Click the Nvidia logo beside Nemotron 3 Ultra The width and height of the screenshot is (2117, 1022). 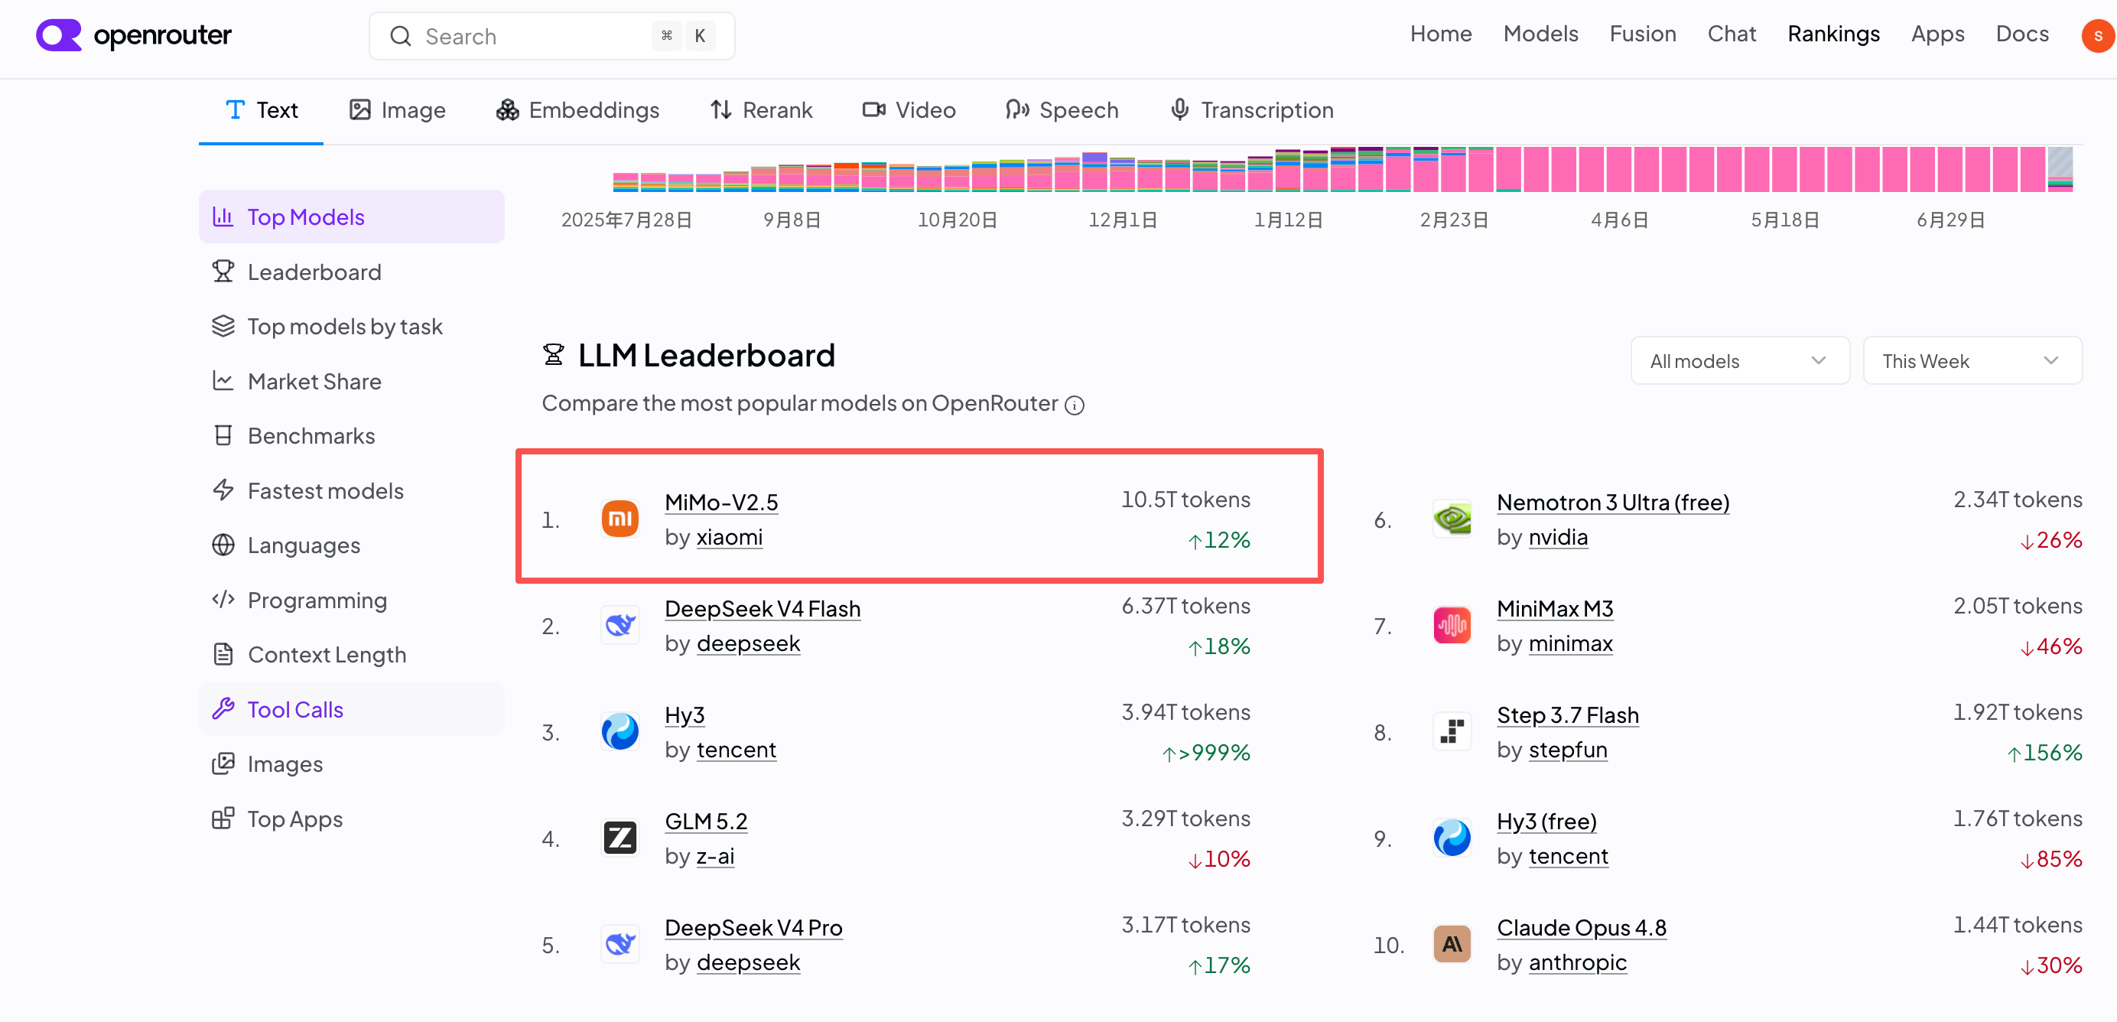pyautogui.click(x=1452, y=519)
